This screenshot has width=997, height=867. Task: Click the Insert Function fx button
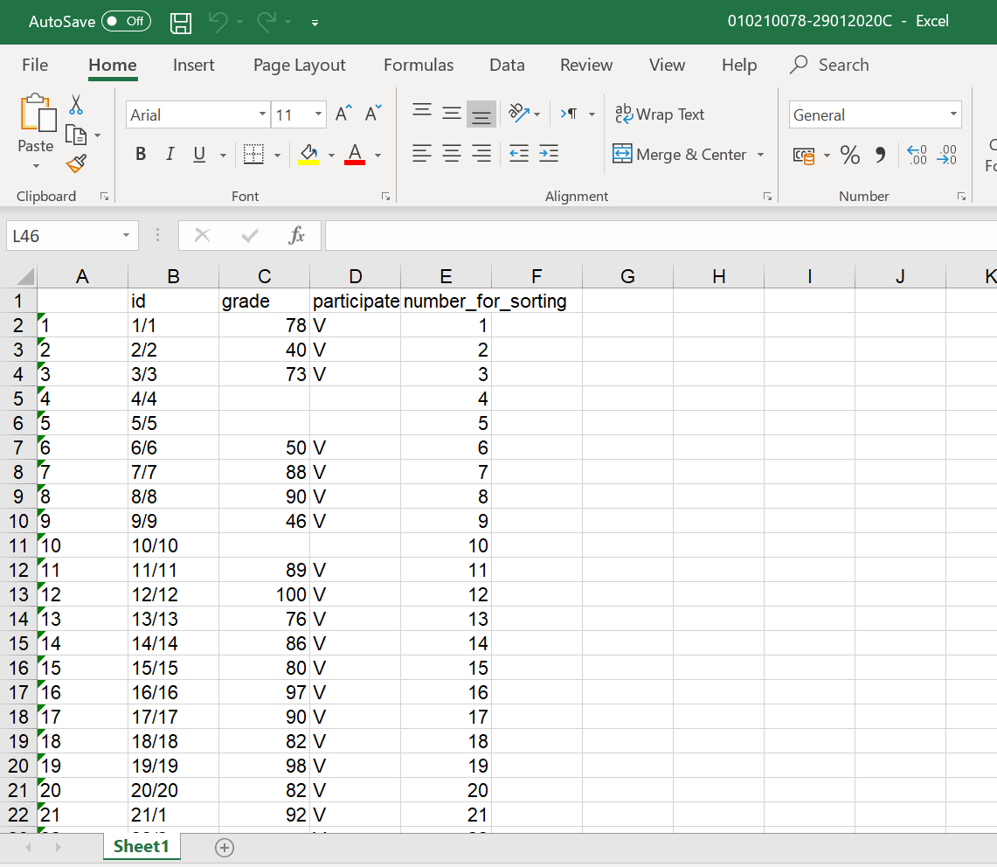point(296,235)
